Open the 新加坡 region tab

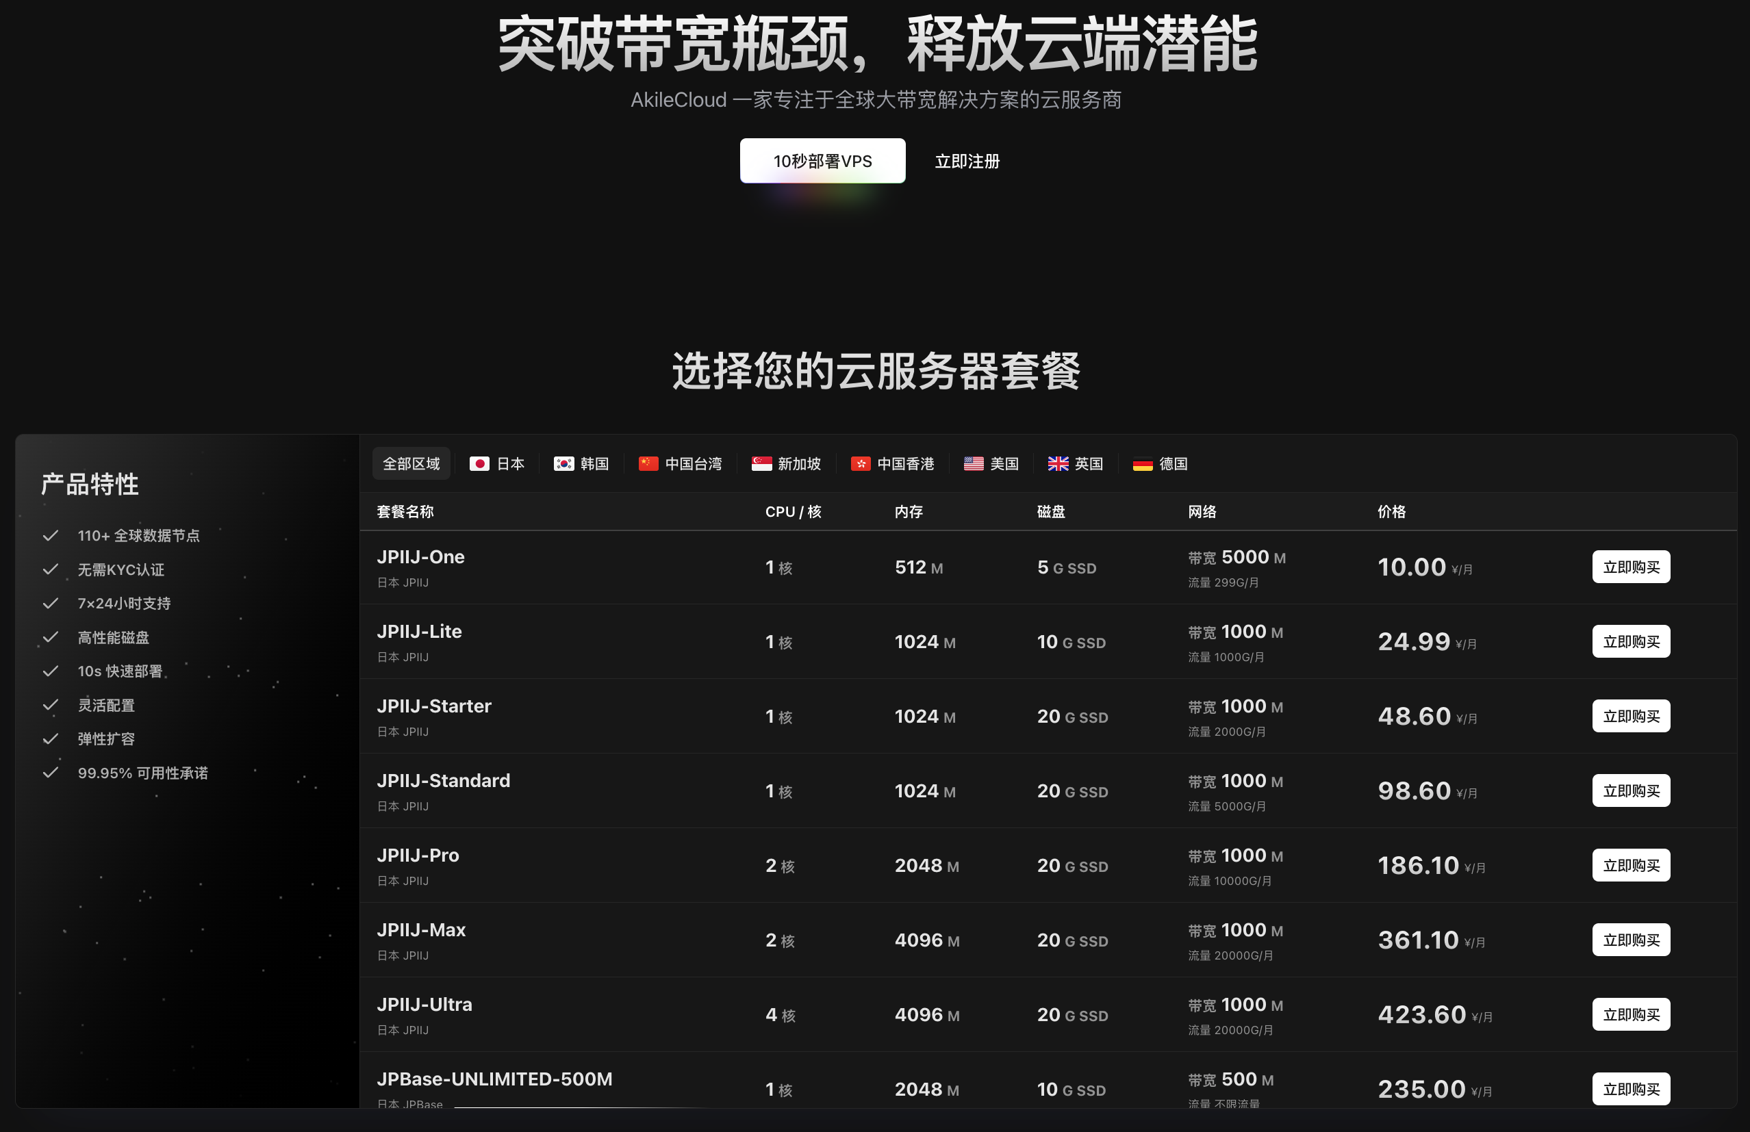tap(799, 464)
